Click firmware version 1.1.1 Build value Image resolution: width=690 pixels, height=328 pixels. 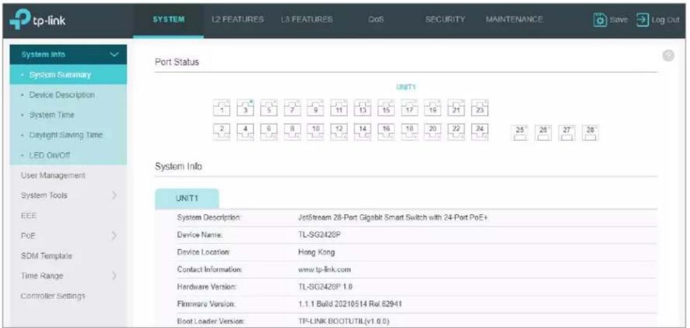pos(350,304)
